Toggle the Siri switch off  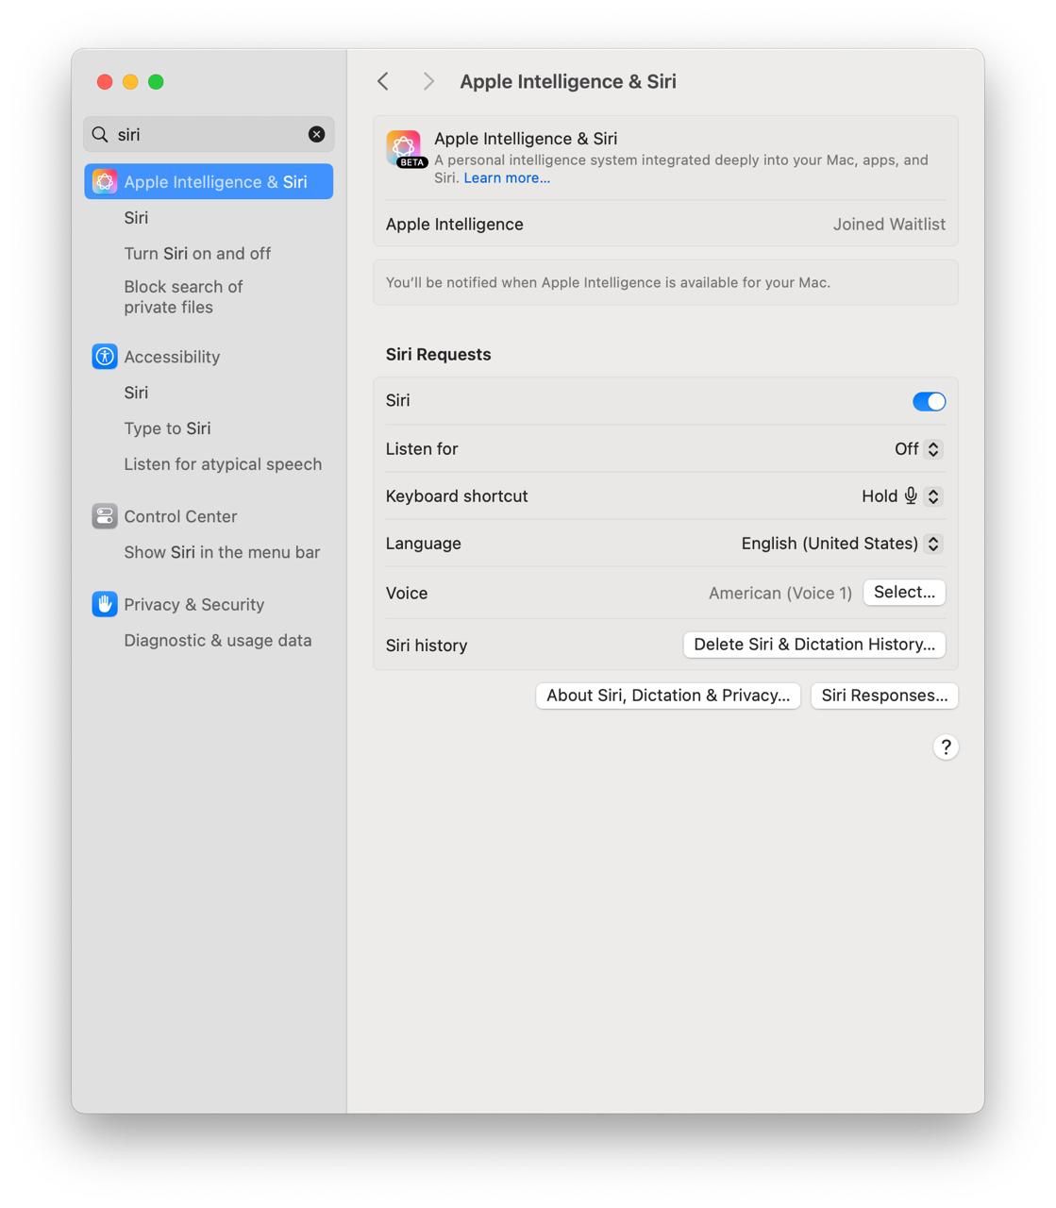click(x=929, y=401)
